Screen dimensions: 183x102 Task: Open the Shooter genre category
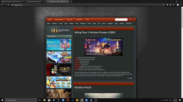pos(104,24)
